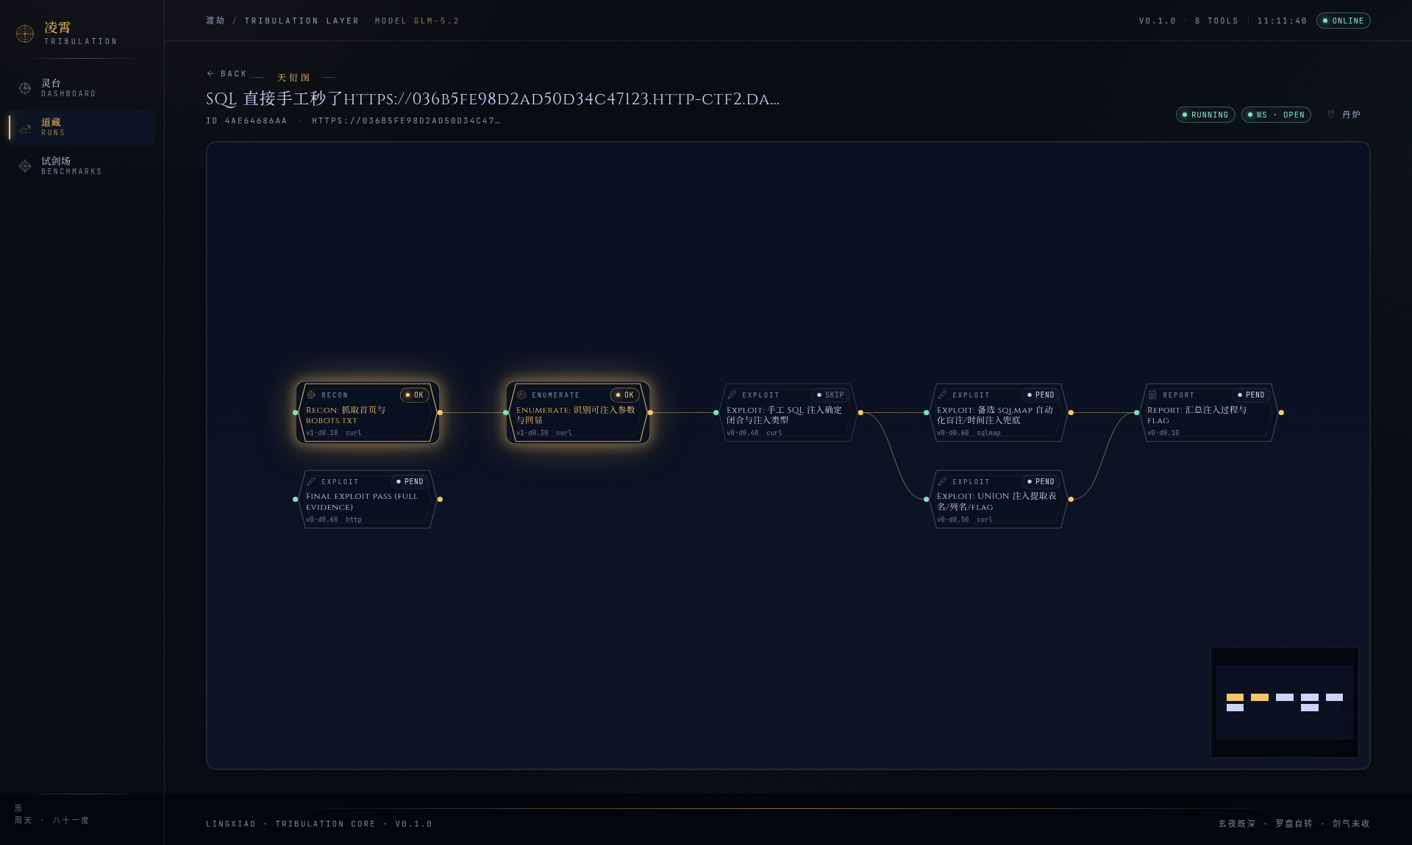The image size is (1412, 845).
Task: Click the Recon node output port dot
Action: (x=440, y=413)
